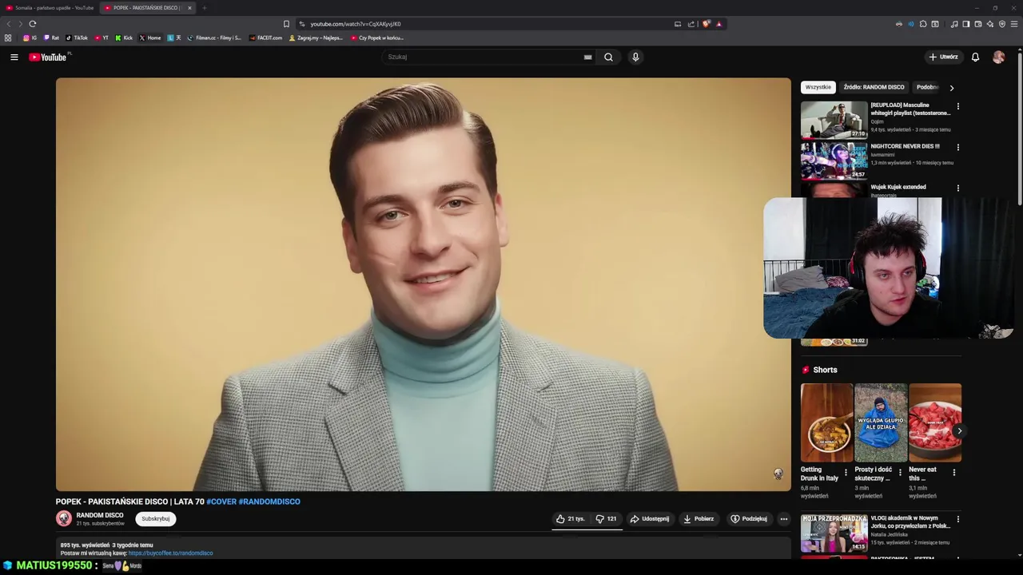Open the RANDOM DISCO channel avatar
The image size is (1023, 575).
[64, 518]
